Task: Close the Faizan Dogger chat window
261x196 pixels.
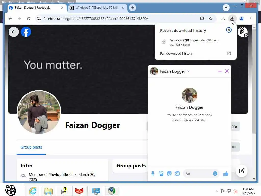Action: [227, 71]
